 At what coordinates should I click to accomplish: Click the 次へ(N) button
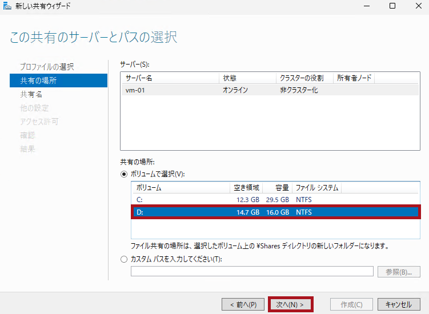(x=291, y=304)
